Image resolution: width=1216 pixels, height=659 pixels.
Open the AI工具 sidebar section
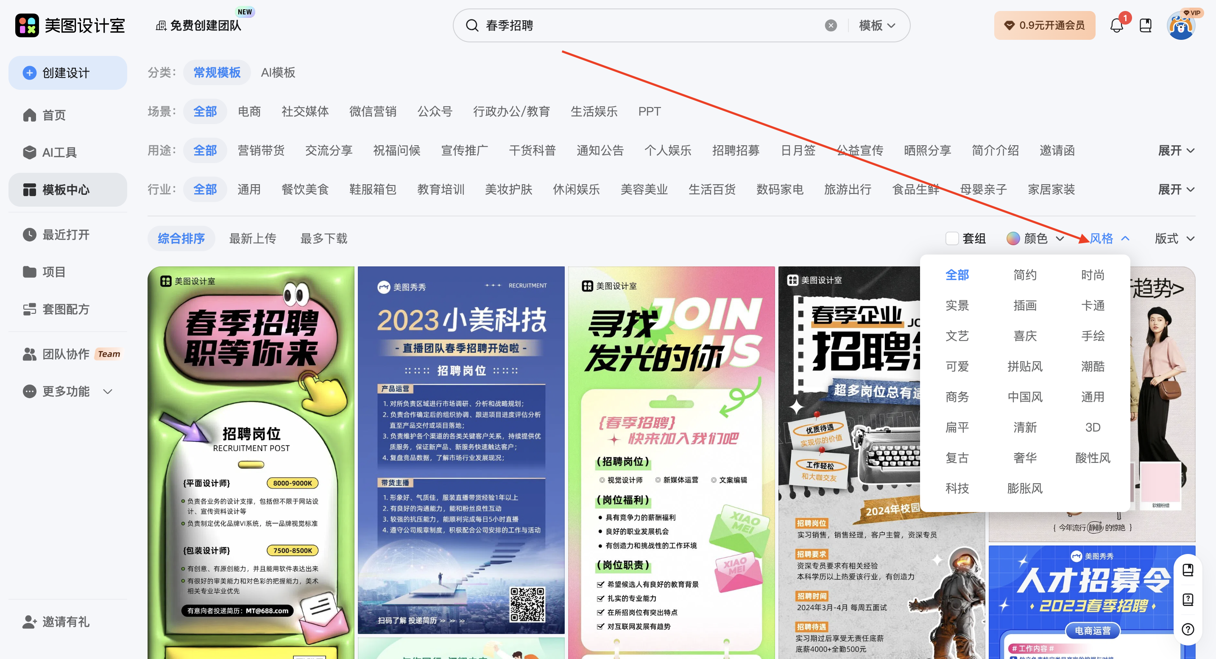pyautogui.click(x=60, y=152)
